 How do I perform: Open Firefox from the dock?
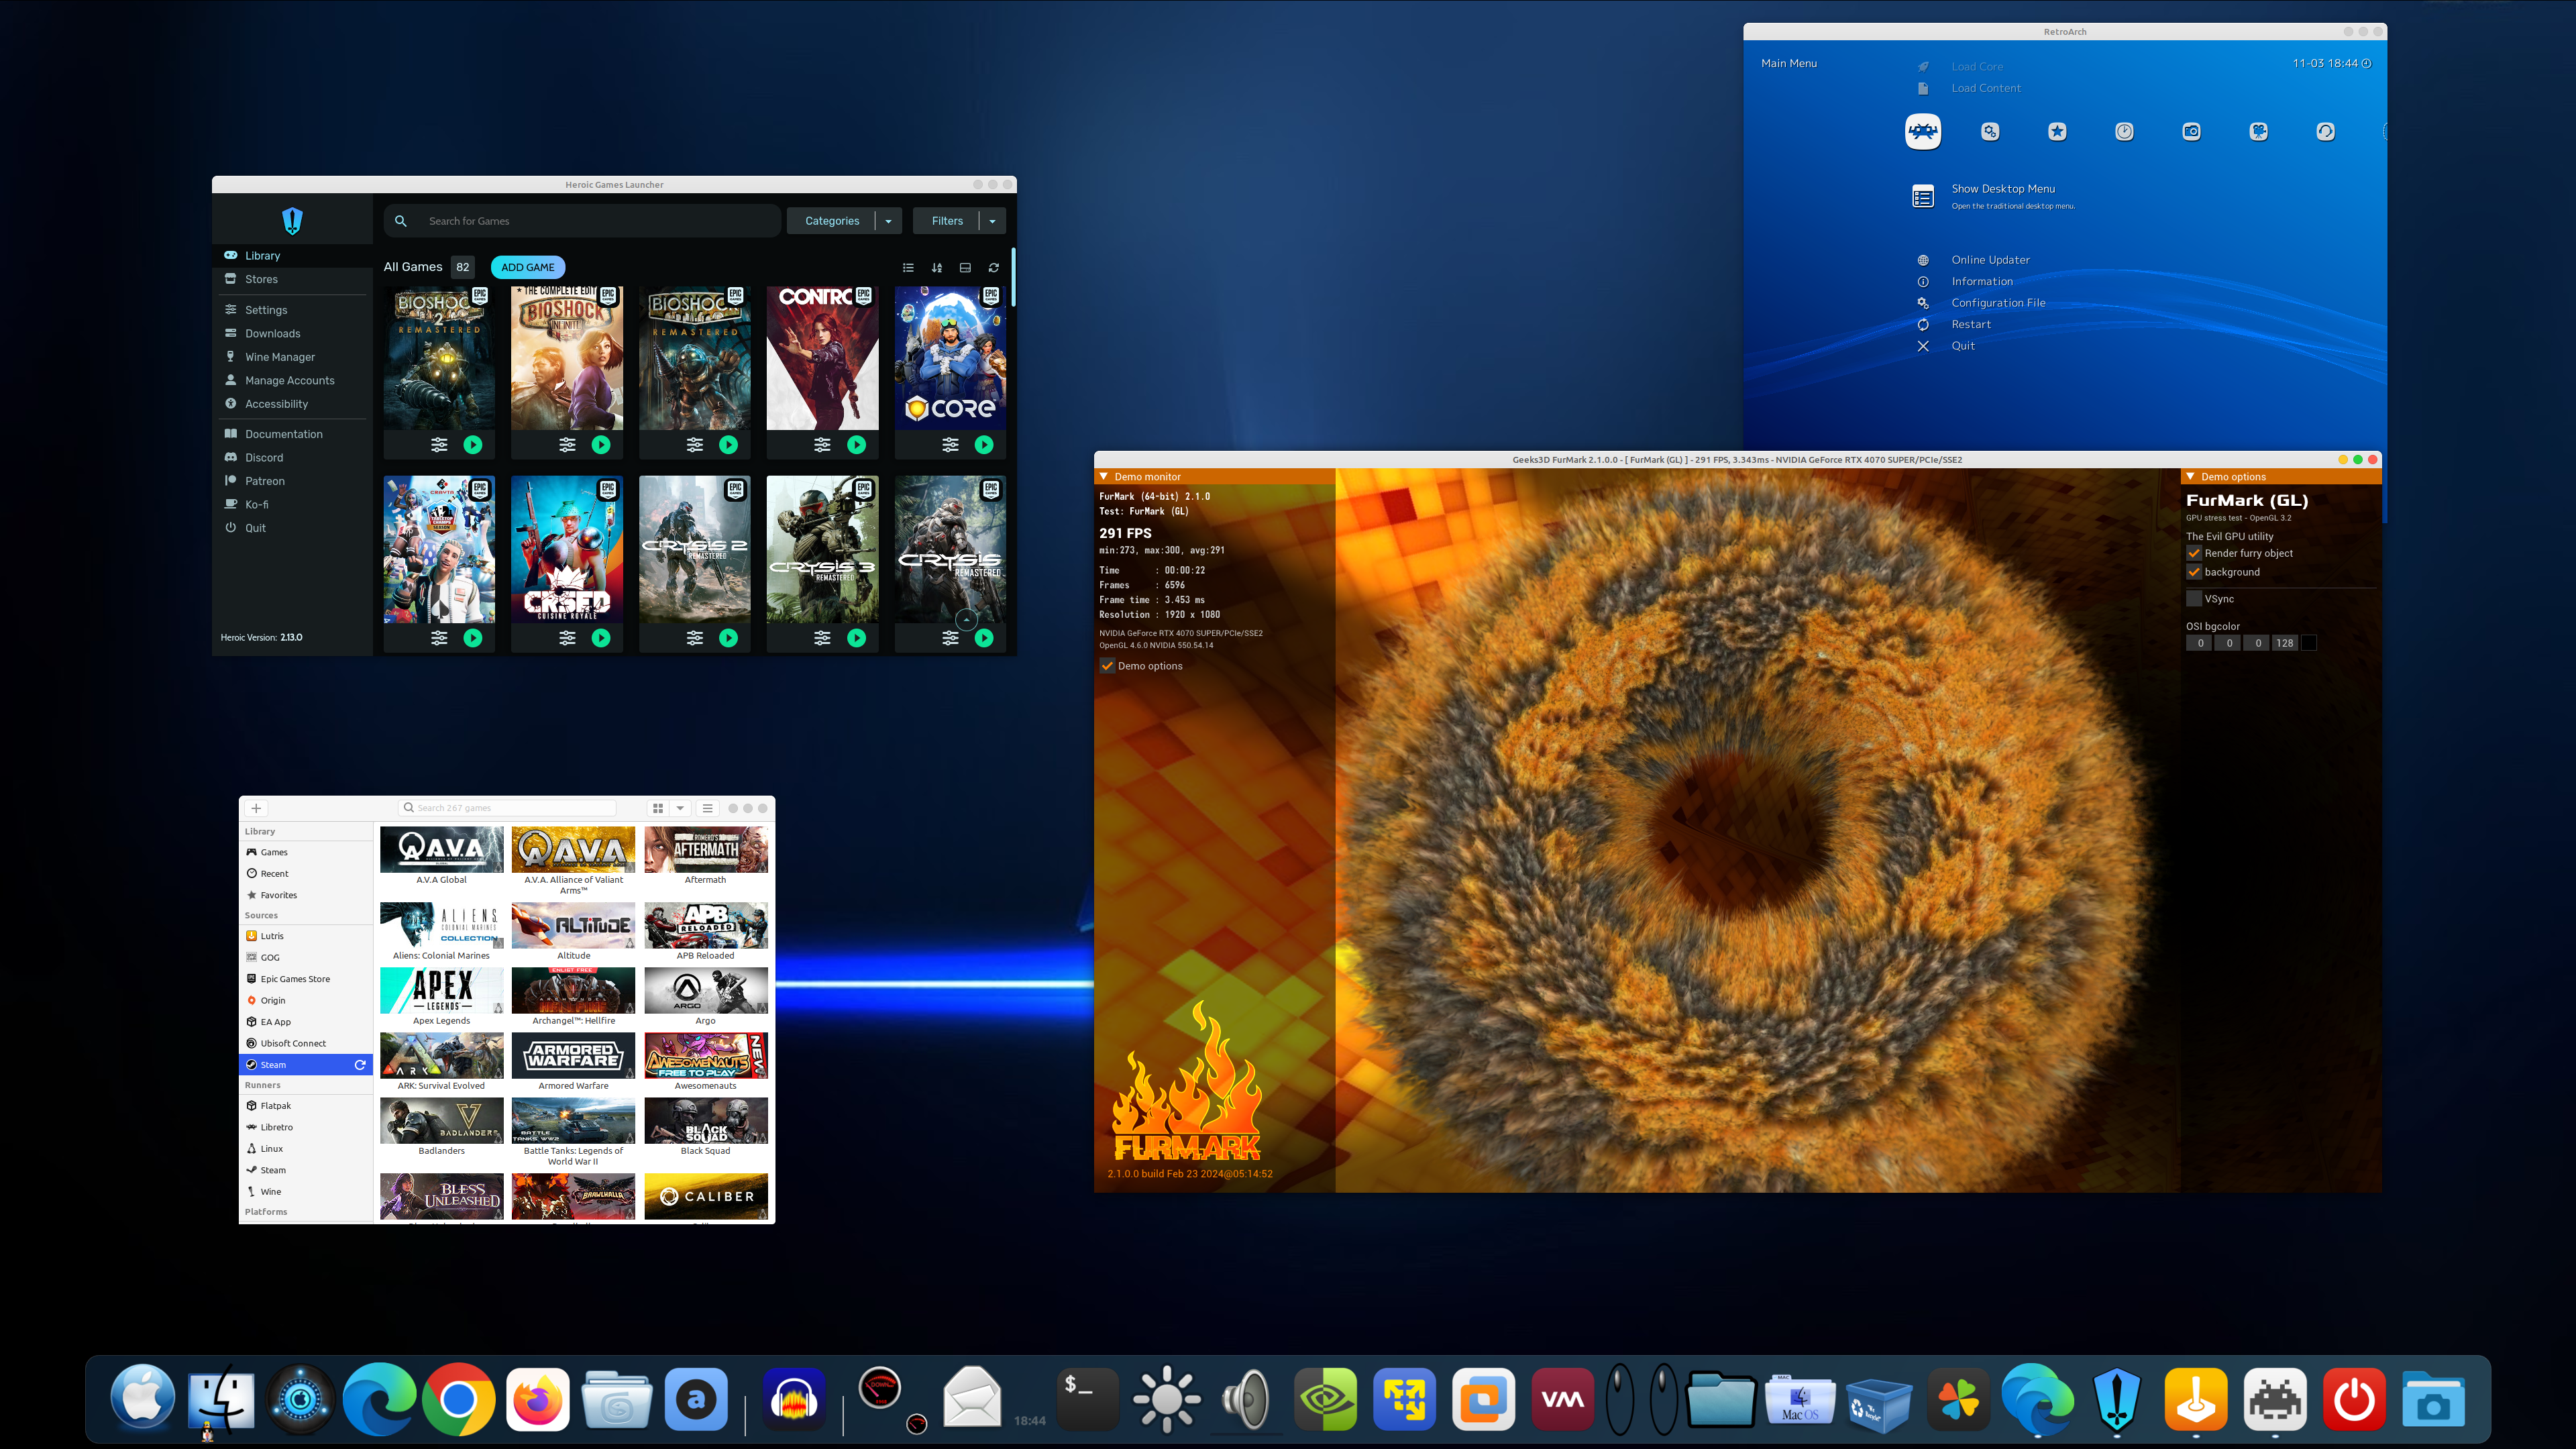coord(538,1400)
